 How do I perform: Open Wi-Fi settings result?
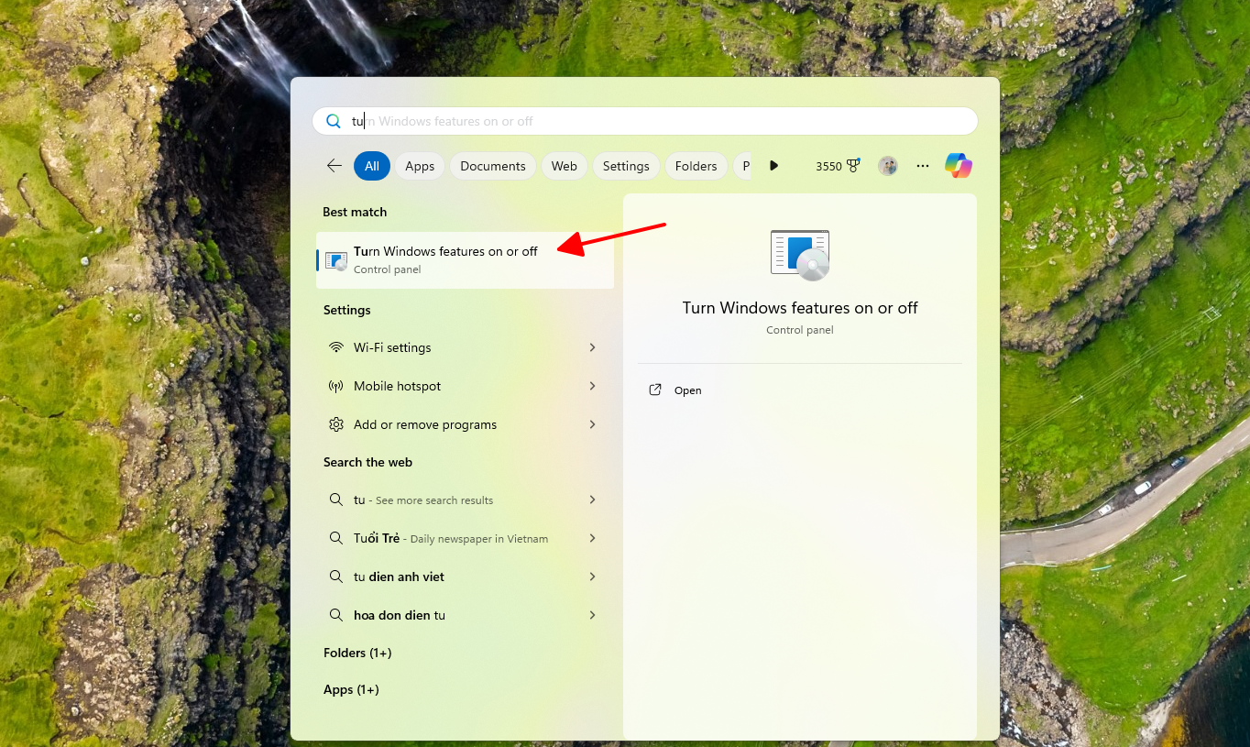pos(465,347)
